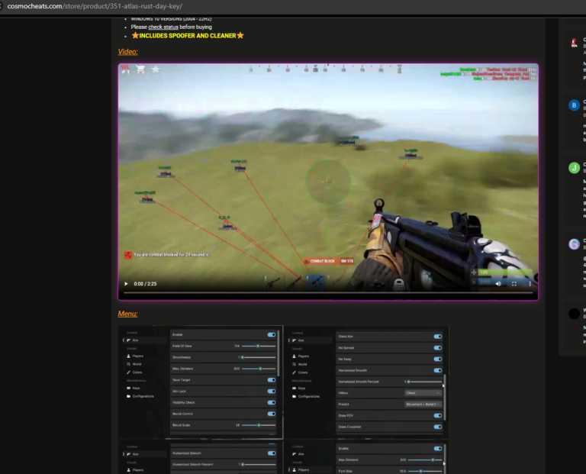Click the white star icon on the video
Viewport: 586px width, 474px height.
pos(156,69)
